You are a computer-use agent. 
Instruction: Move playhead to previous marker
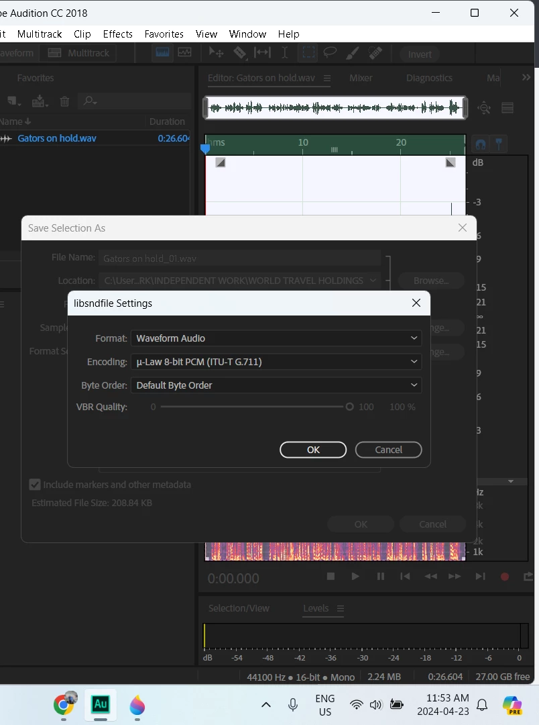(x=405, y=576)
